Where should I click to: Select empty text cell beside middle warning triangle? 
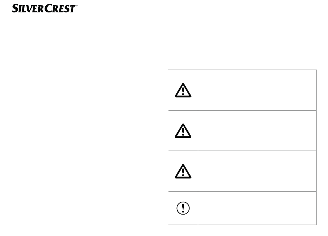coord(257,130)
